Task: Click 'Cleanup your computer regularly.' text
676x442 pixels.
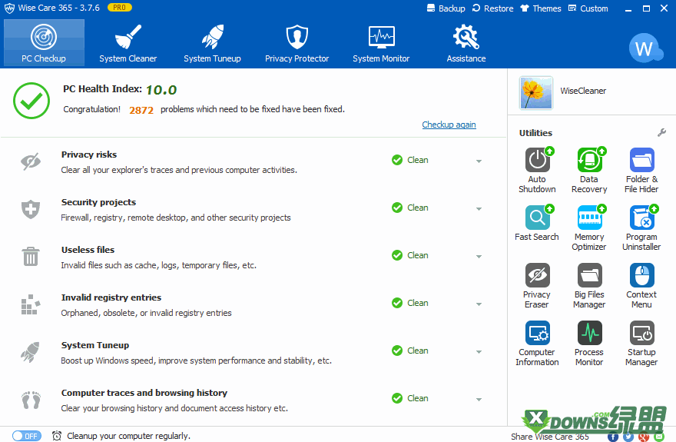Action: tap(128, 436)
